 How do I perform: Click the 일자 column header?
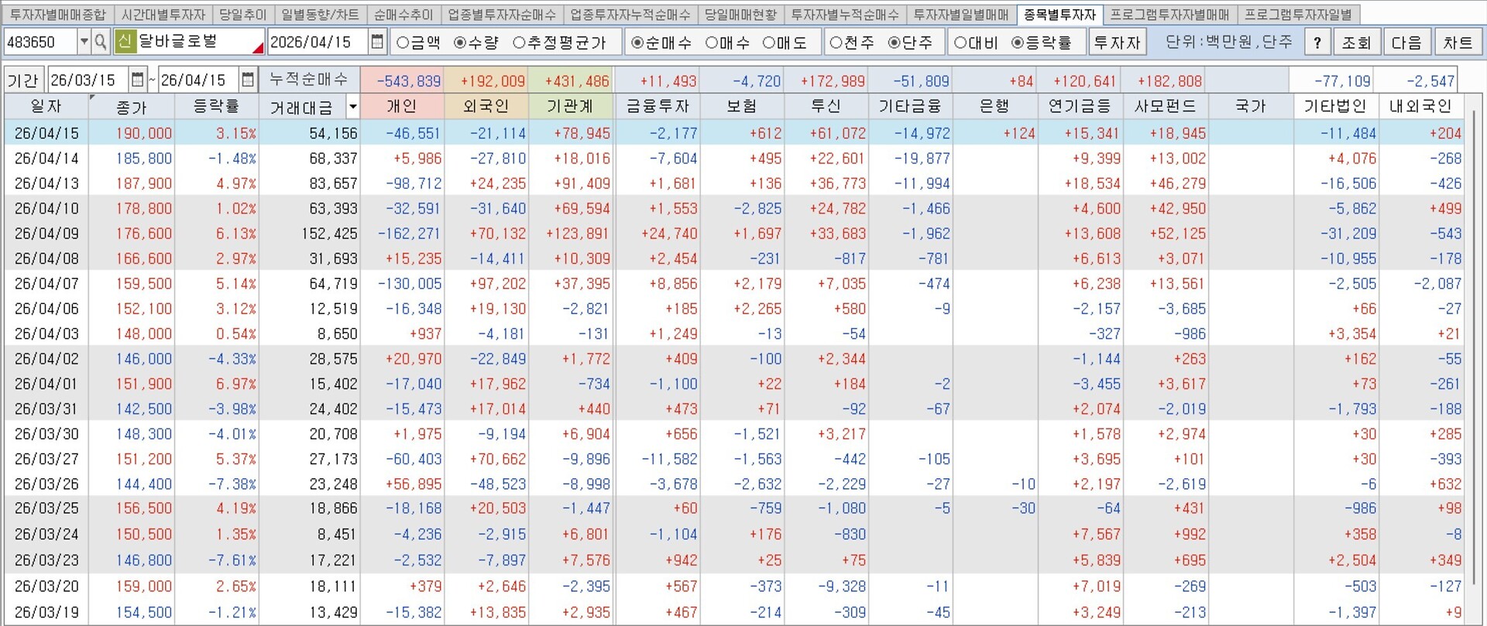coord(46,107)
